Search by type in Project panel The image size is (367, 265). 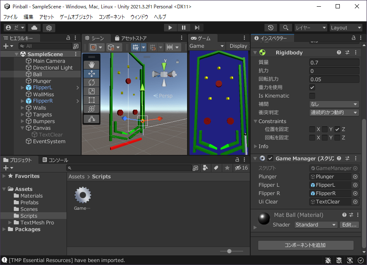205,168
